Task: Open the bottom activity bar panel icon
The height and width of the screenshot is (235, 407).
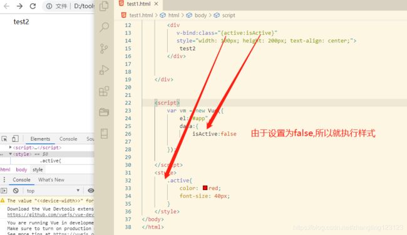Action: coord(104,134)
